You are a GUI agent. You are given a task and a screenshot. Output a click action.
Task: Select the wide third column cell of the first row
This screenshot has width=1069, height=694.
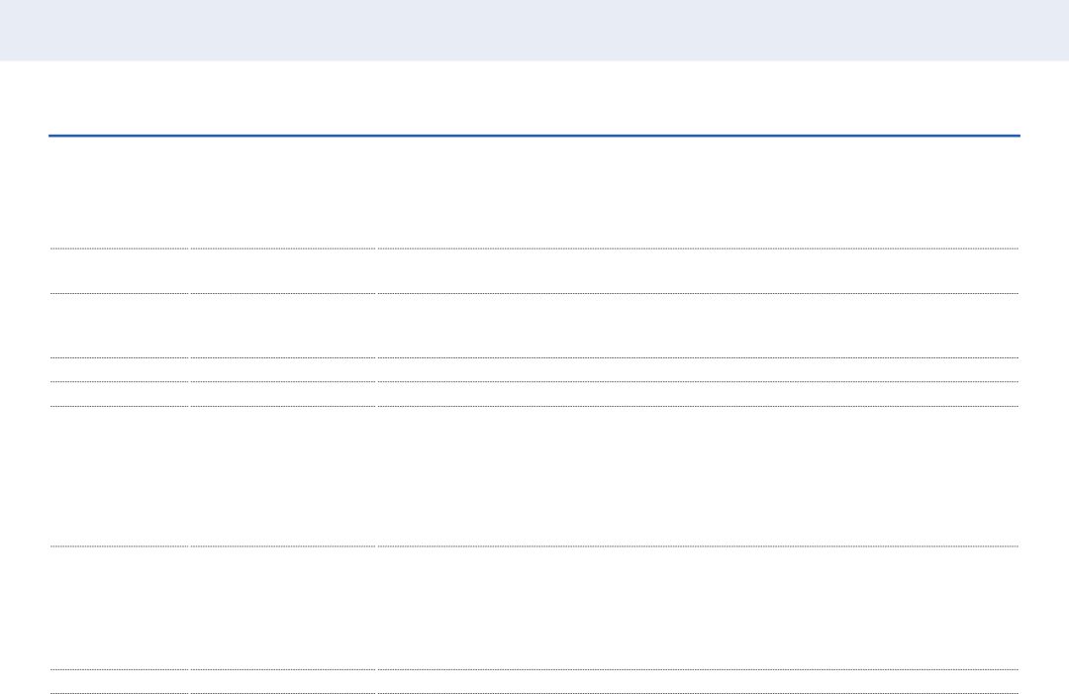[698, 193]
